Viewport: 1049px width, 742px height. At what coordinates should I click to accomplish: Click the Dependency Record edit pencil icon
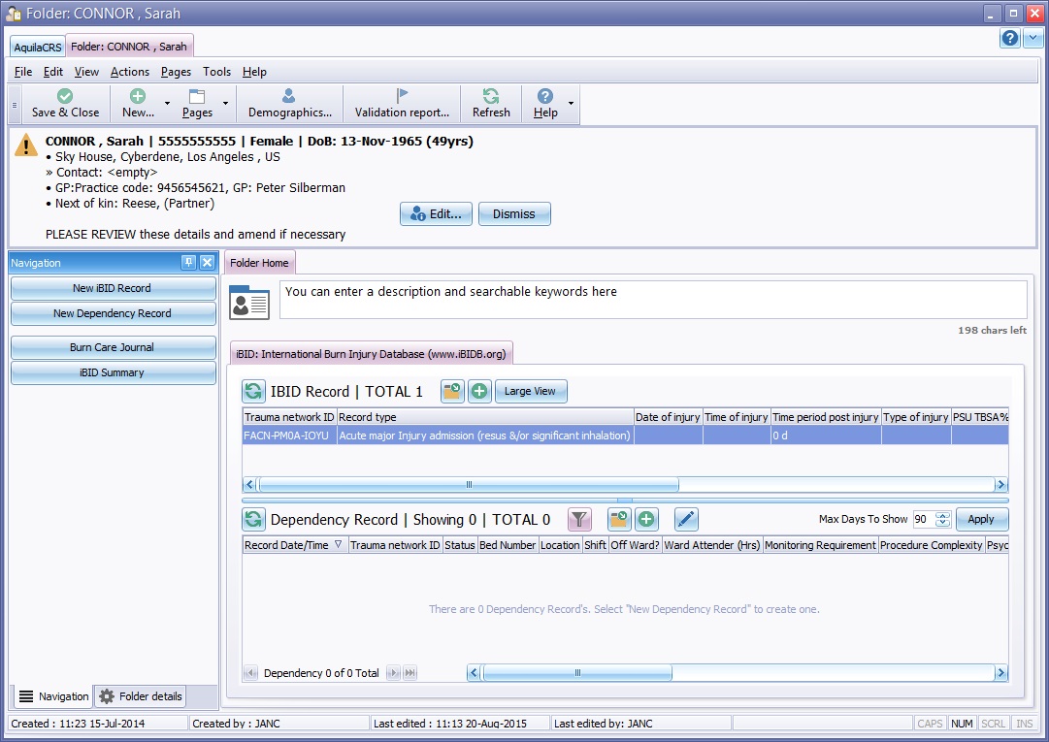(x=686, y=519)
